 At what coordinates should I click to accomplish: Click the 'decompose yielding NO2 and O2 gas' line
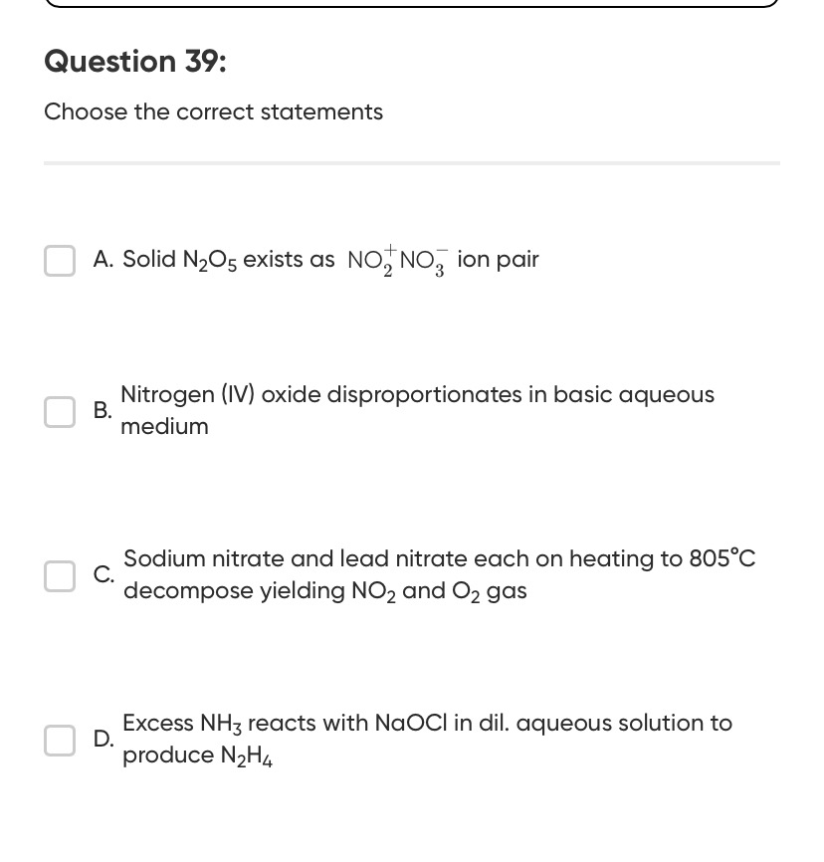324,591
